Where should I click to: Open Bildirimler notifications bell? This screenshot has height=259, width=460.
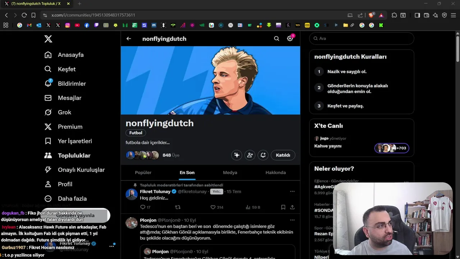coord(65,83)
